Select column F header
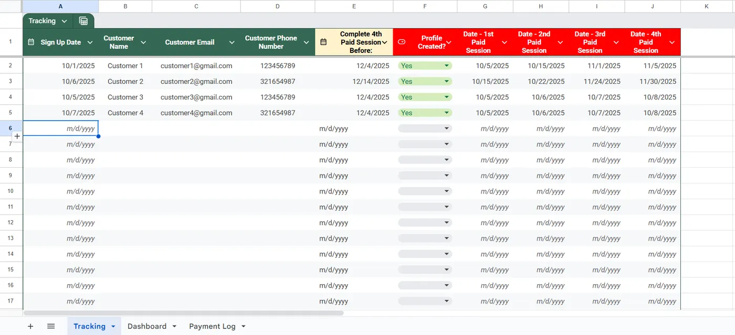This screenshot has height=335, width=735. coord(425,6)
